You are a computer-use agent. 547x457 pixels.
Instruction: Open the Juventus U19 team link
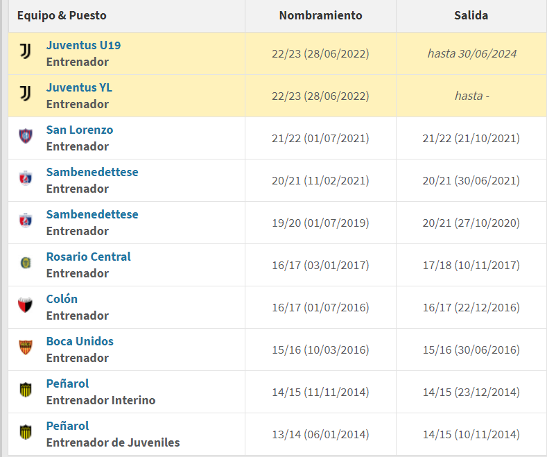(83, 45)
